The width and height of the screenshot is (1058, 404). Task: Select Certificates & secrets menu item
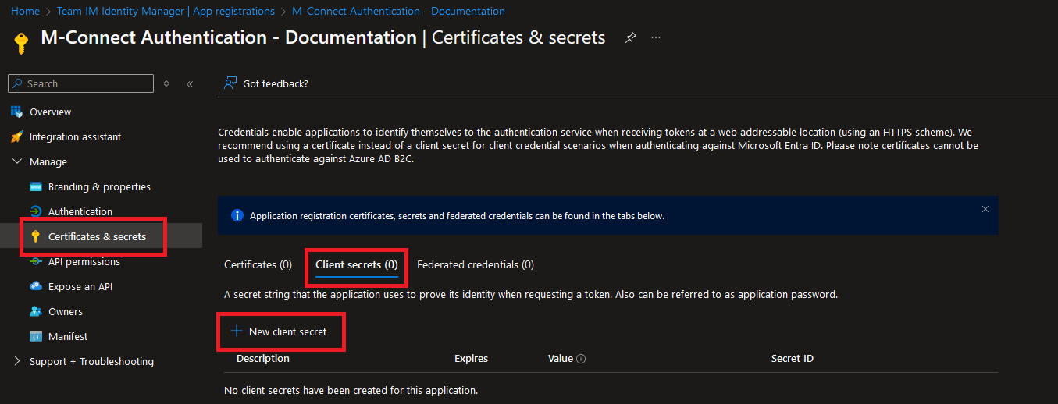click(x=97, y=236)
